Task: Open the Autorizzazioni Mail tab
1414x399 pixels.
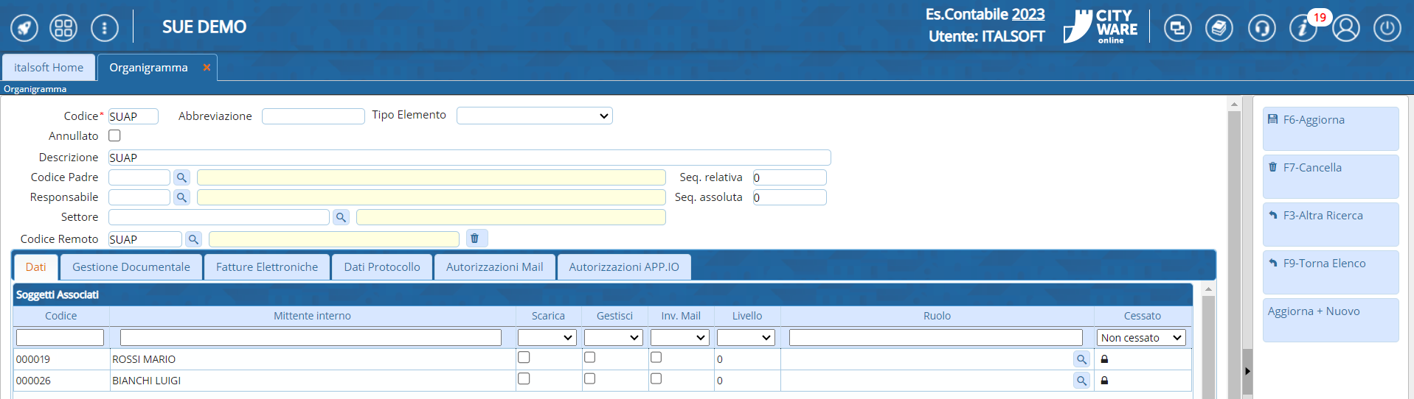Action: (494, 267)
